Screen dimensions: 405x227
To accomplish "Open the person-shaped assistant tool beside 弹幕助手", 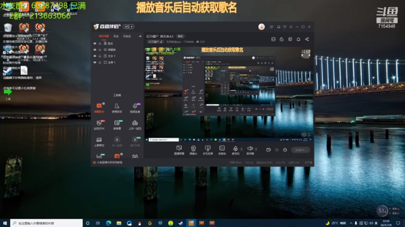I will 116,108.
